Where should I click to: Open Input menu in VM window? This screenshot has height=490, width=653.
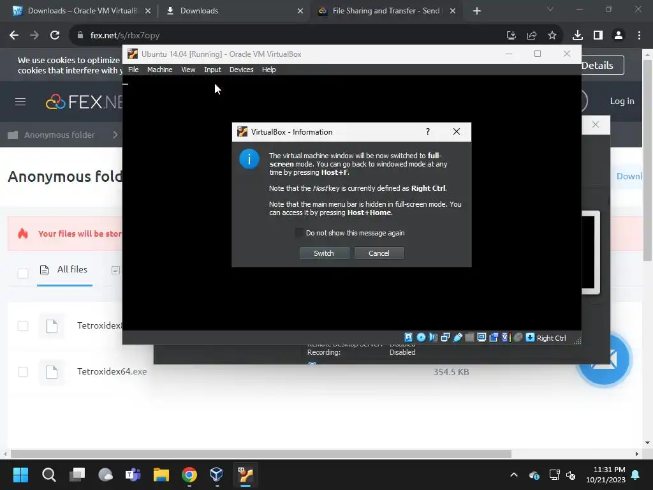[212, 70]
